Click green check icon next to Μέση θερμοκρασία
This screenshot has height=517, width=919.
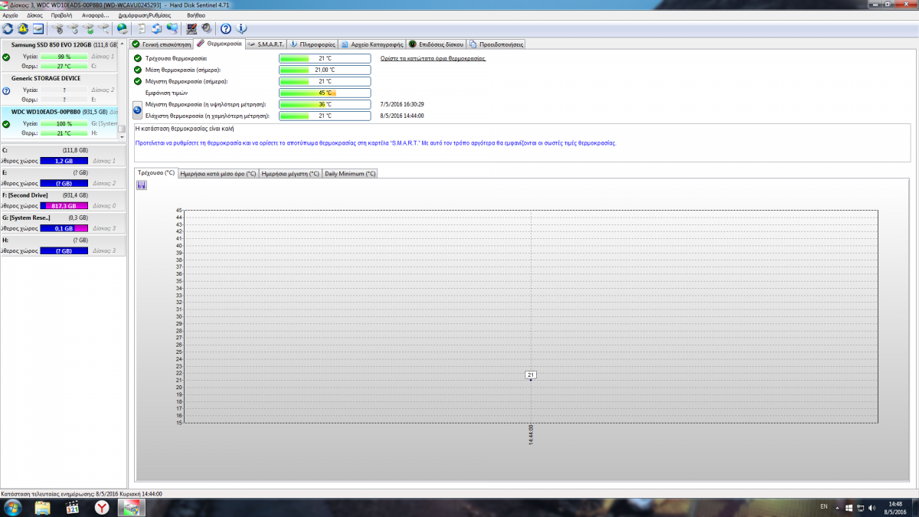[x=138, y=70]
